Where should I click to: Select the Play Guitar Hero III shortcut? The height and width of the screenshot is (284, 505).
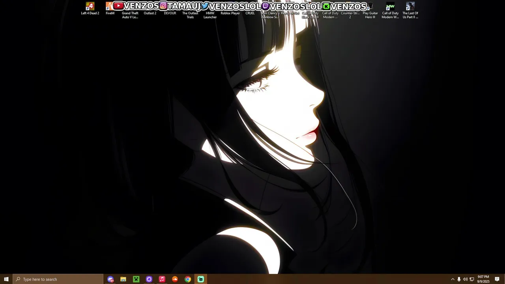point(370,10)
